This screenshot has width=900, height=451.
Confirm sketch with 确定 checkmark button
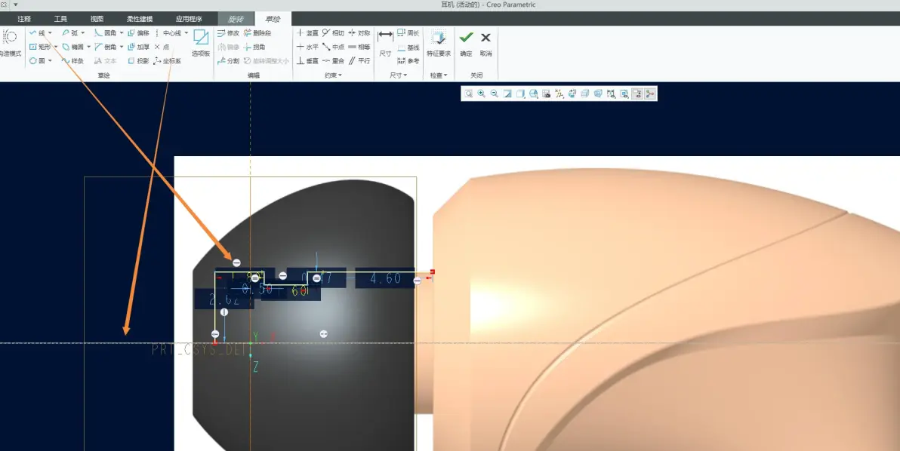click(x=466, y=43)
